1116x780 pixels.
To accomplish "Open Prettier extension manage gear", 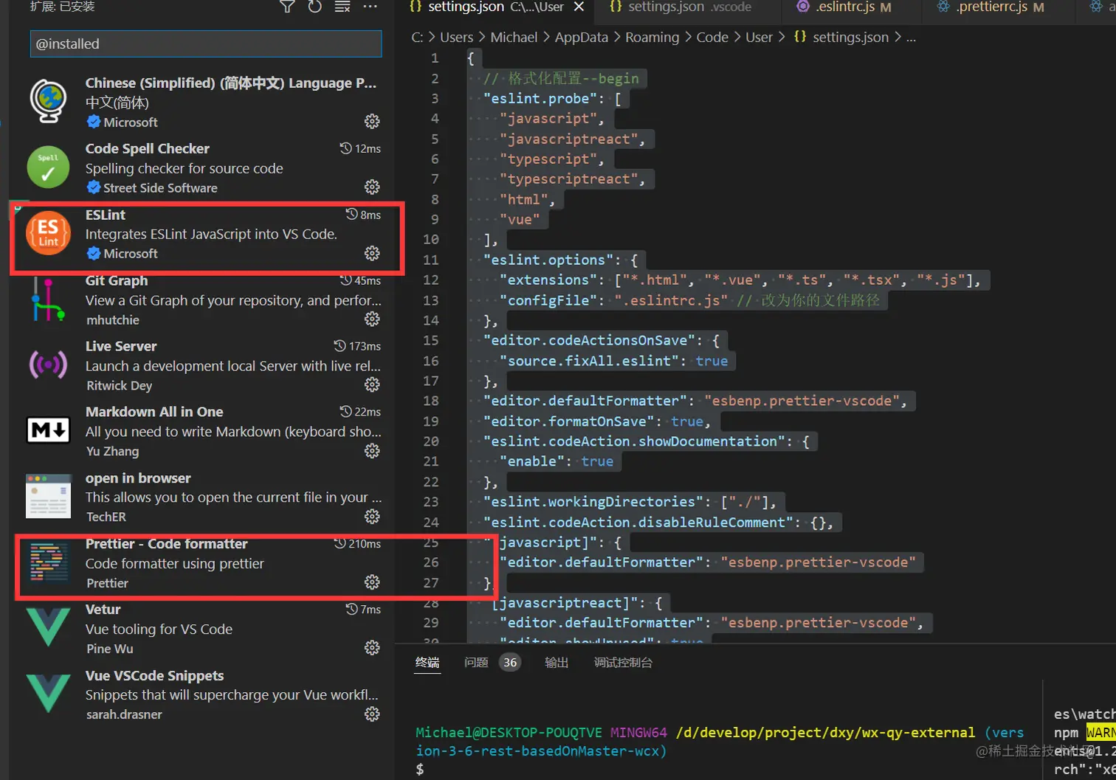I will click(x=372, y=582).
